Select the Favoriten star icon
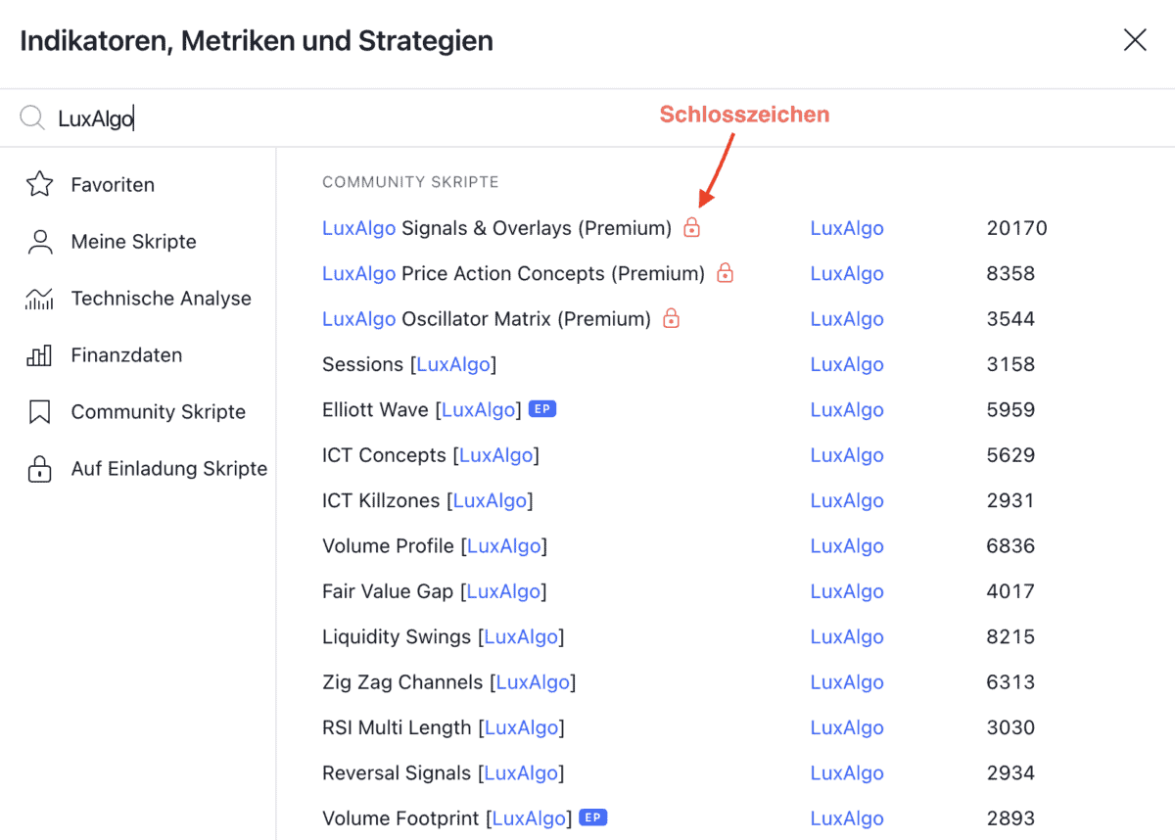This screenshot has height=840, width=1175. 39,183
